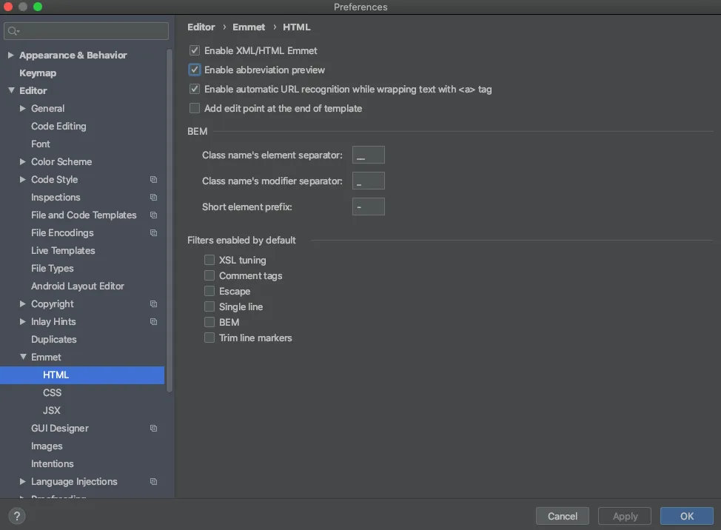Viewport: 721px width, 530px height.
Task: Click the project-level icon beside Language Injections
Action: [153, 482]
